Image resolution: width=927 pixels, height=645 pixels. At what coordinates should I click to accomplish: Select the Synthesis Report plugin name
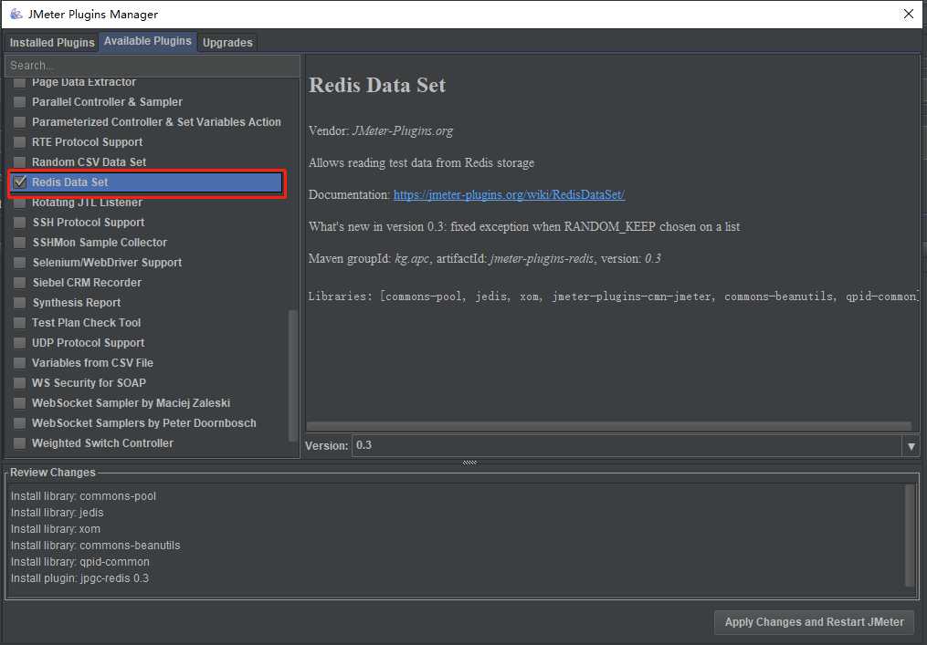[77, 303]
